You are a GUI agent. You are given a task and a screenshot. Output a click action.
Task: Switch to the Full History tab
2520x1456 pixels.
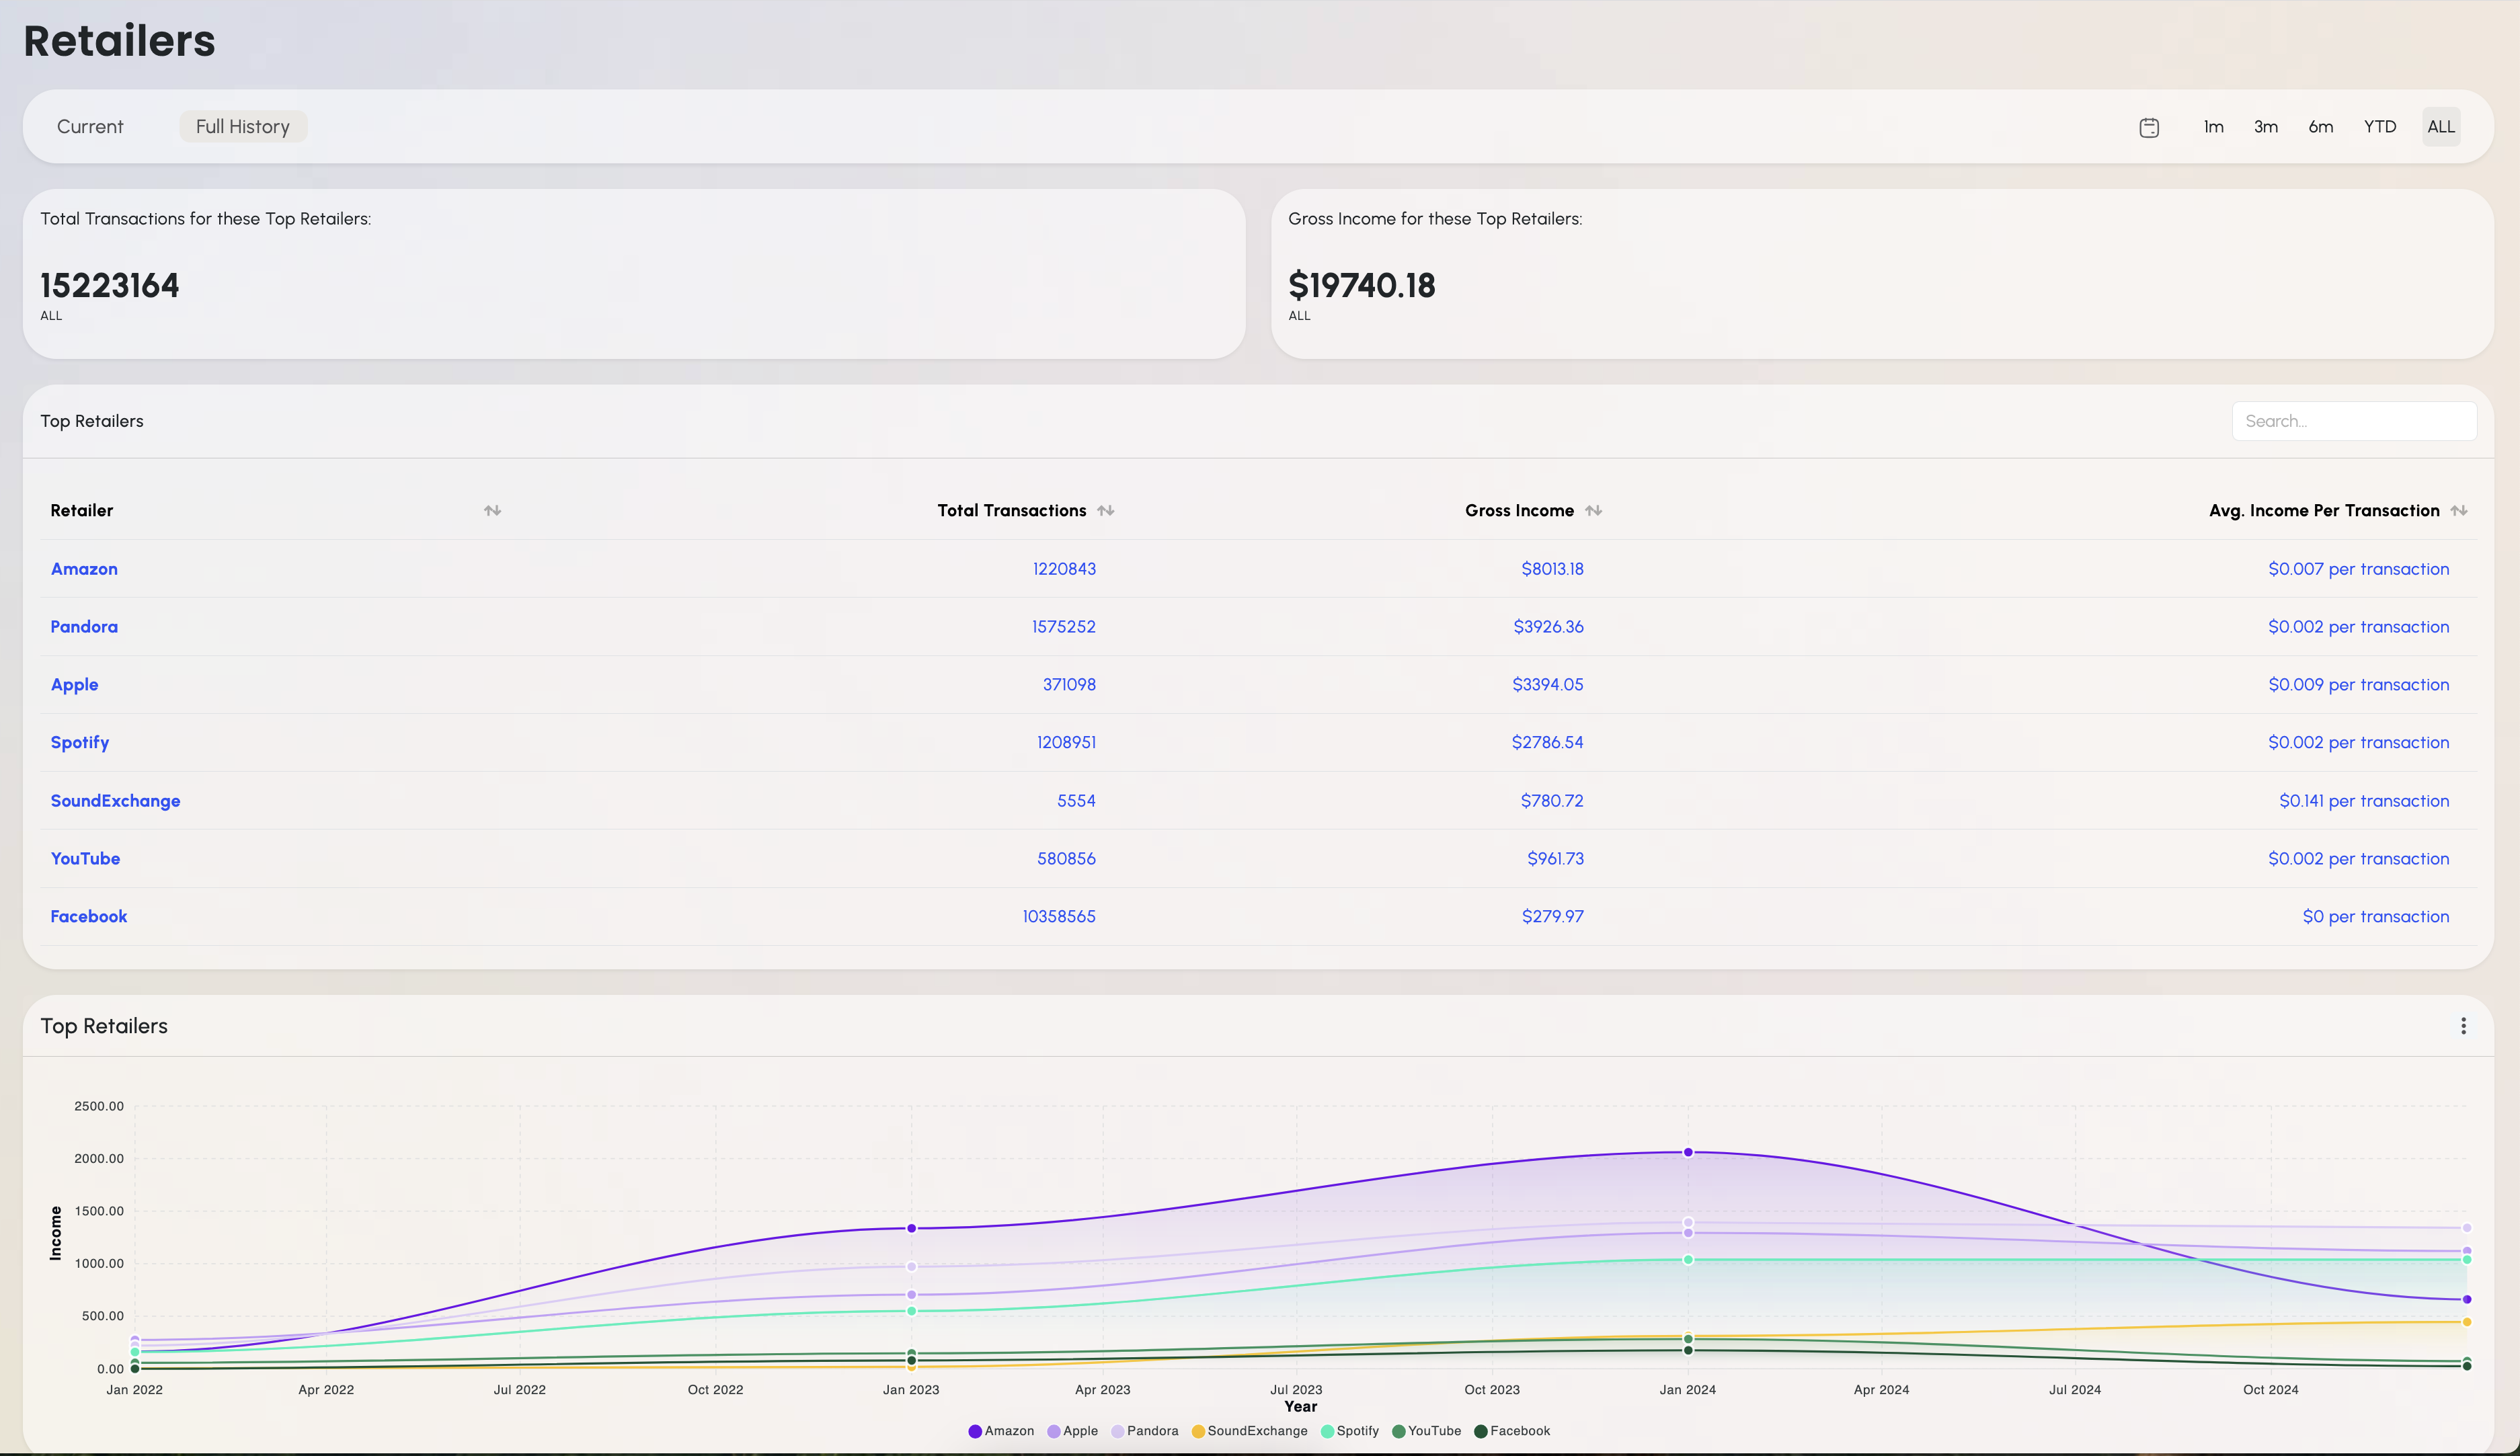[x=243, y=127]
